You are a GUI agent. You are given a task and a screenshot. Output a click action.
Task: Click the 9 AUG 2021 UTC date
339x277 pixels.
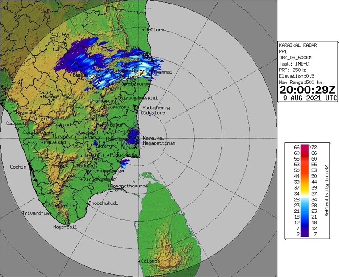tap(307, 98)
